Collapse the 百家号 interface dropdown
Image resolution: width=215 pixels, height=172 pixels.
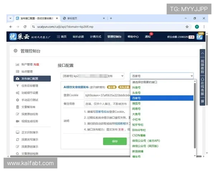162,76
